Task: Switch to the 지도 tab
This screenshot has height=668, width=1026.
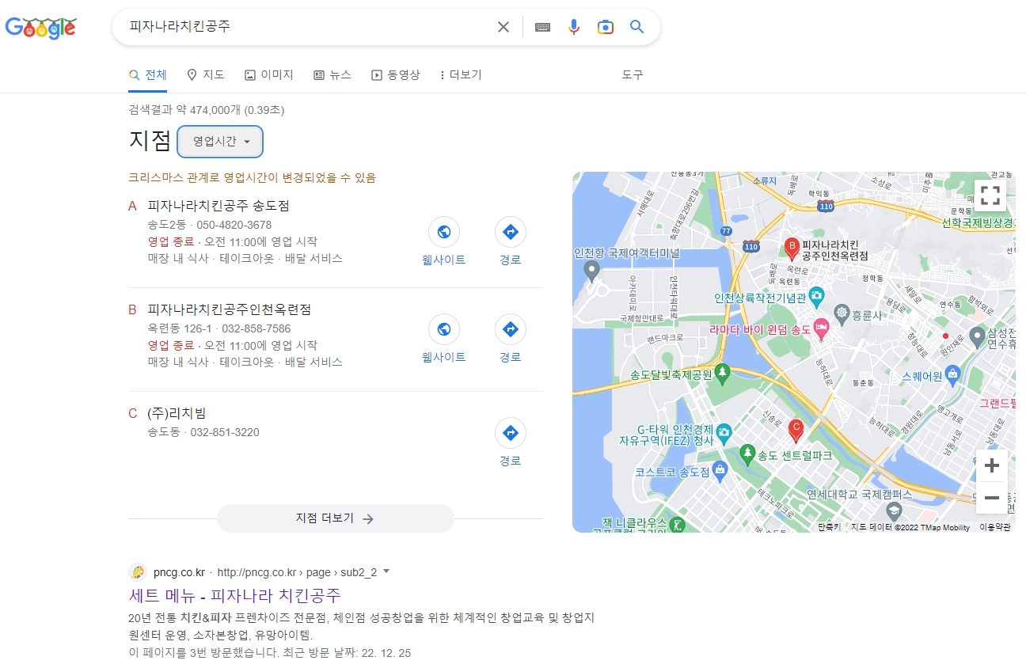Action: tap(206, 74)
